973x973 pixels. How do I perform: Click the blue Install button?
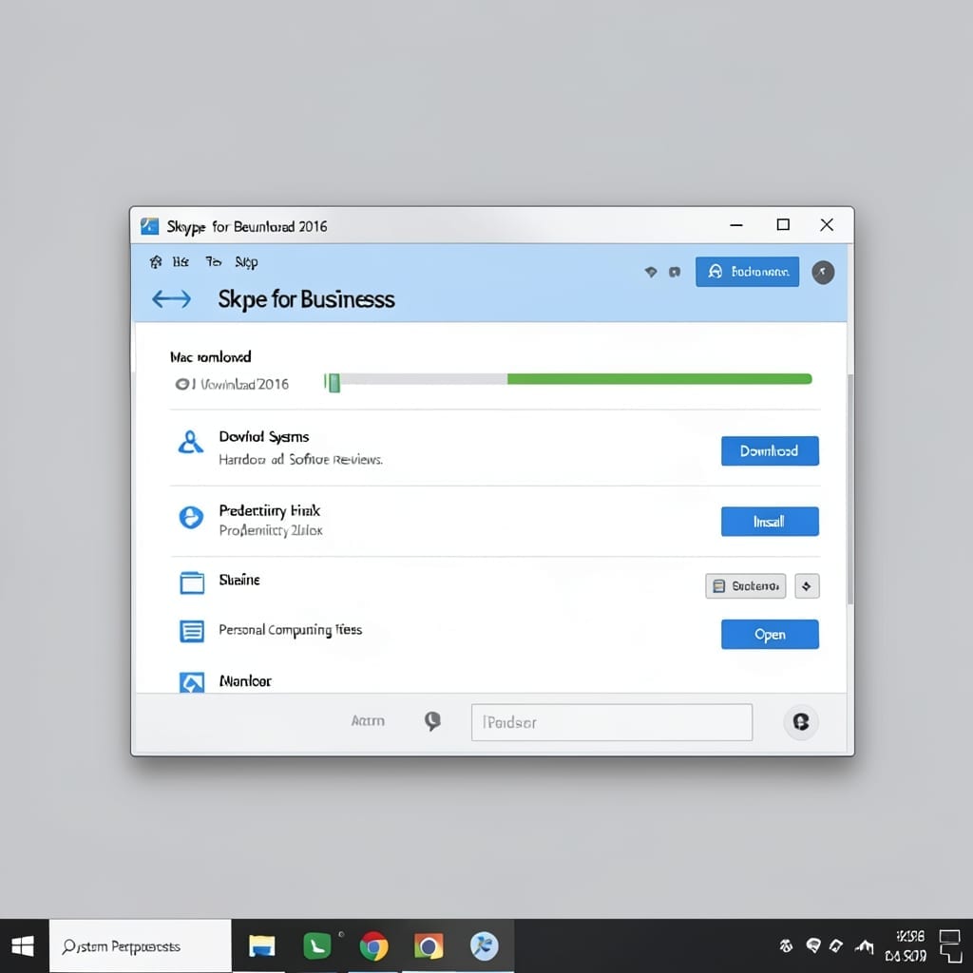770,522
